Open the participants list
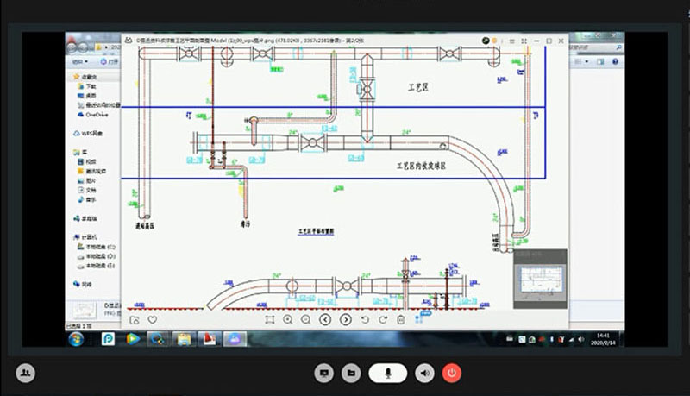 click(x=25, y=373)
